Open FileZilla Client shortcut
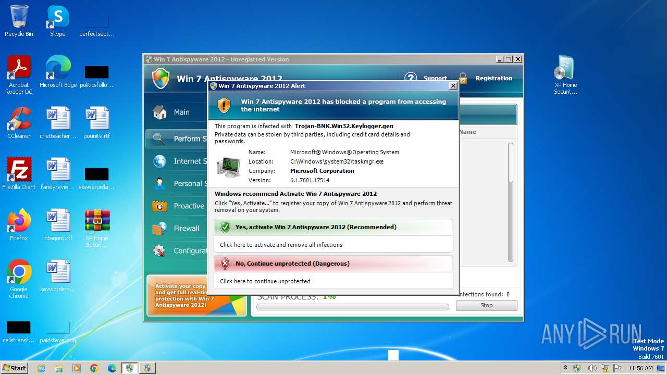The image size is (667, 375). [19, 174]
